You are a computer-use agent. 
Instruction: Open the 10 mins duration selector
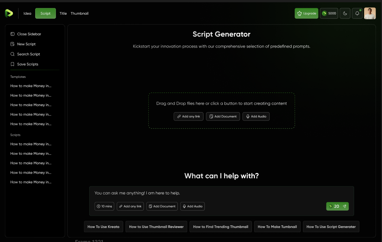[104, 206]
